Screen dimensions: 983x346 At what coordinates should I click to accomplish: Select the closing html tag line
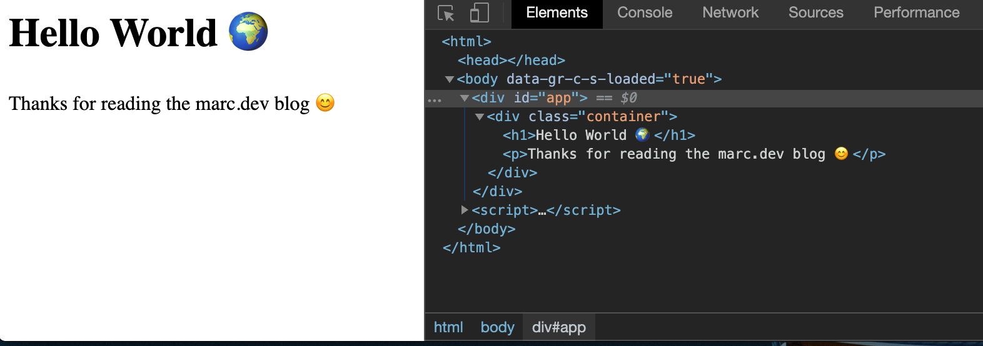pyautogui.click(x=471, y=248)
